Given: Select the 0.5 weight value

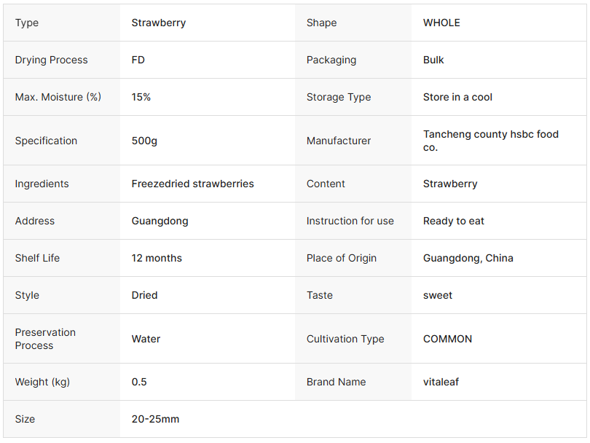Looking at the screenshot, I should (139, 382).
